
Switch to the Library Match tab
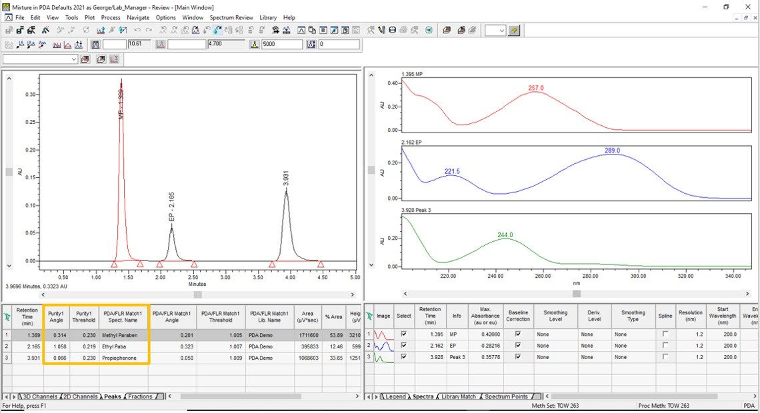[x=459, y=396]
